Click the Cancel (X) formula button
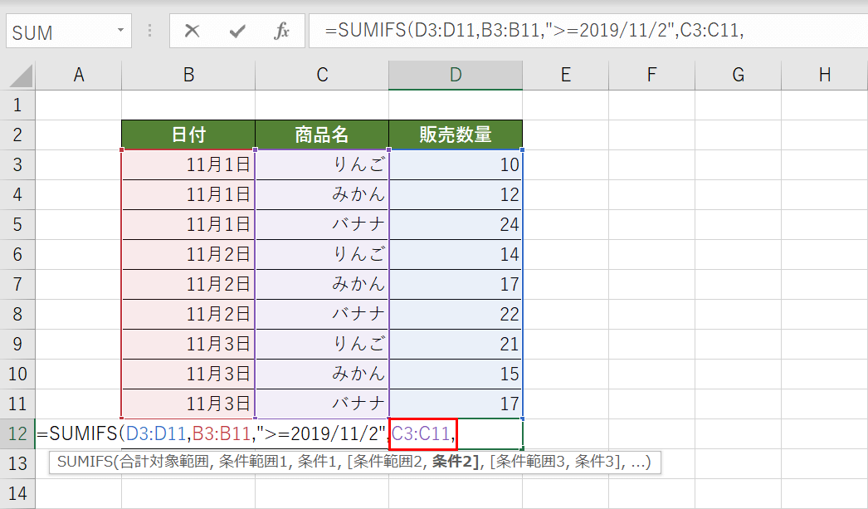This screenshot has width=868, height=509. (192, 32)
